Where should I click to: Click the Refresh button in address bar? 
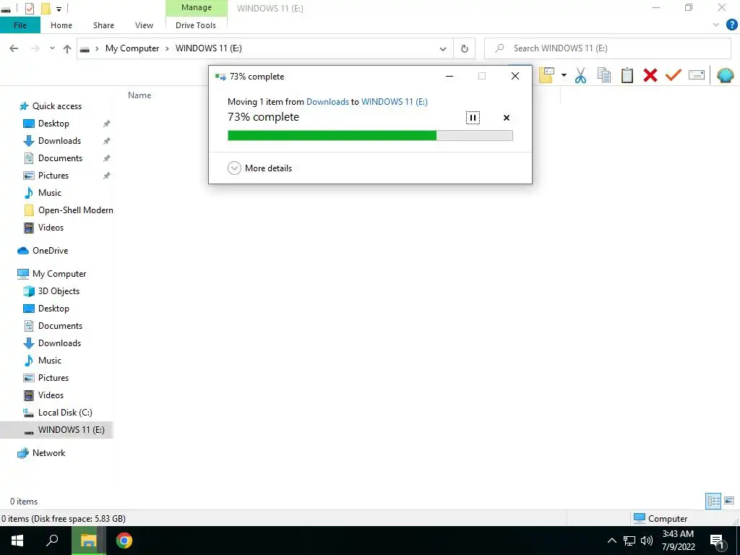pyautogui.click(x=465, y=48)
